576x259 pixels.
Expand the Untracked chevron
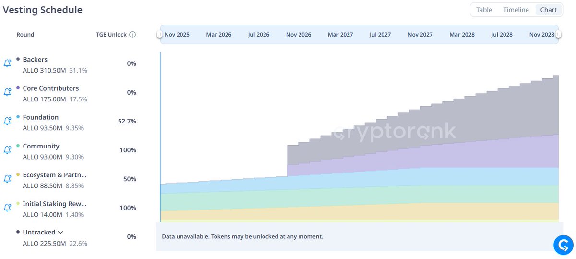60,233
